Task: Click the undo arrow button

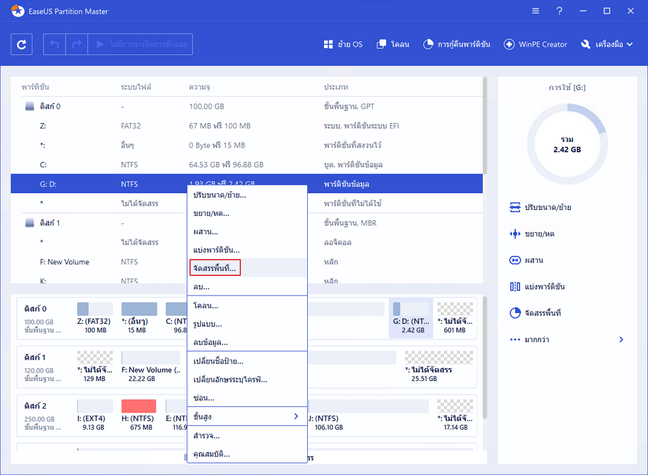Action: pyautogui.click(x=54, y=44)
